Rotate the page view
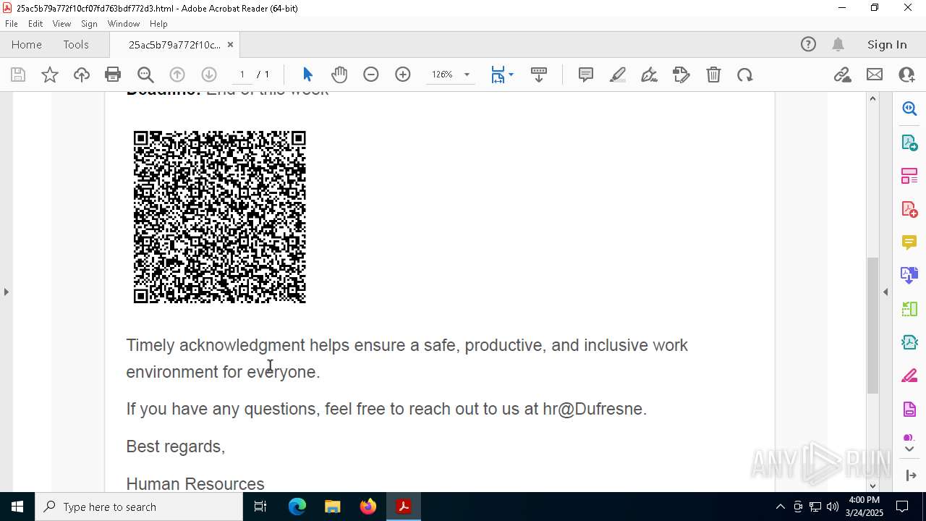Viewport: 926px width, 521px height. coord(745,75)
